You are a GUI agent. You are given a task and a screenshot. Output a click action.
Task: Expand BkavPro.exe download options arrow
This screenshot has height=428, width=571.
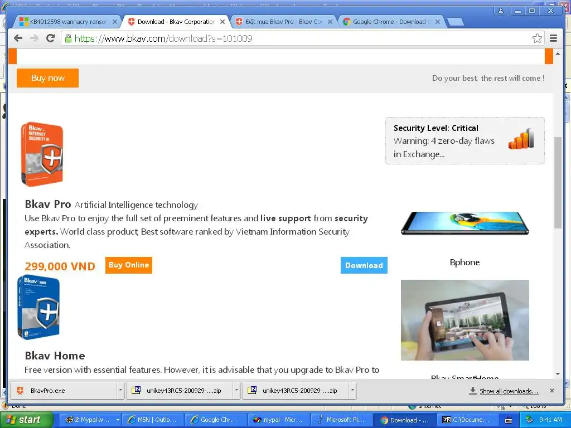[120, 391]
